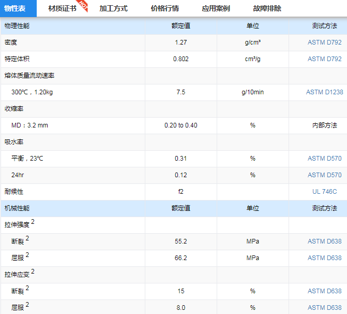Select the 机械性能 section header
347x314 pixels.
[17, 208]
